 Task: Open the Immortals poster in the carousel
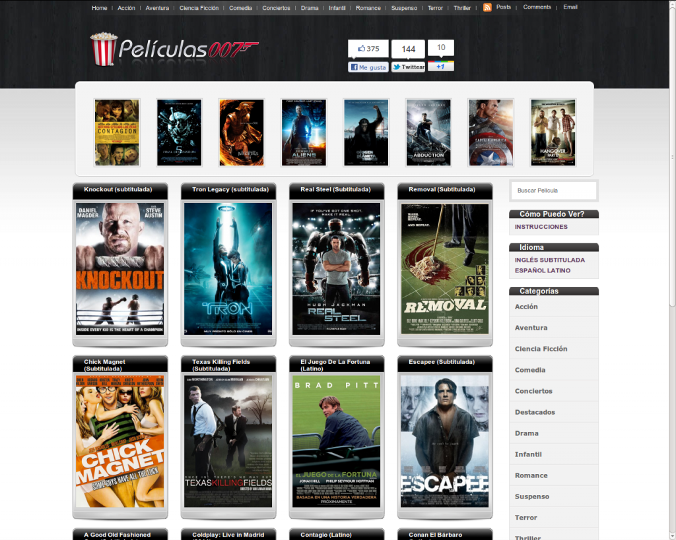click(242, 133)
